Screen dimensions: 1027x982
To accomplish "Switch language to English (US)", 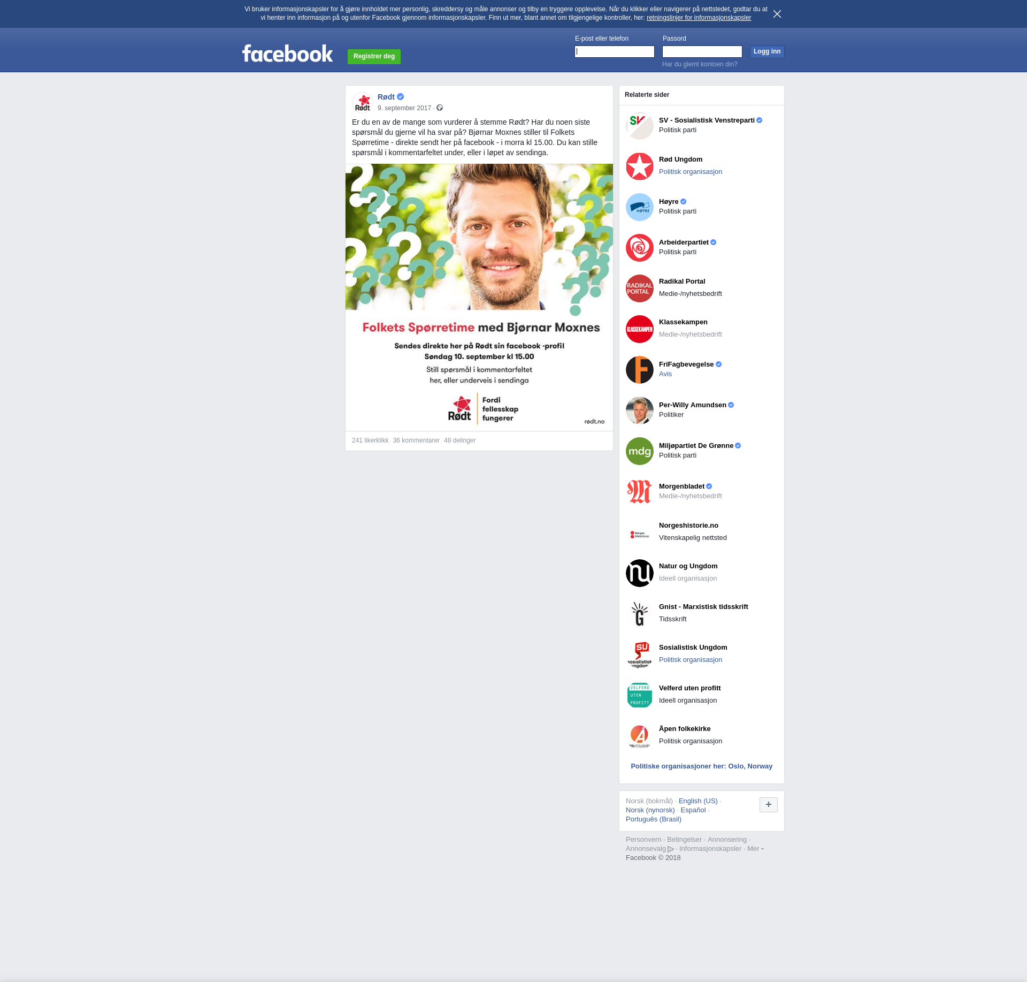I will (x=698, y=801).
